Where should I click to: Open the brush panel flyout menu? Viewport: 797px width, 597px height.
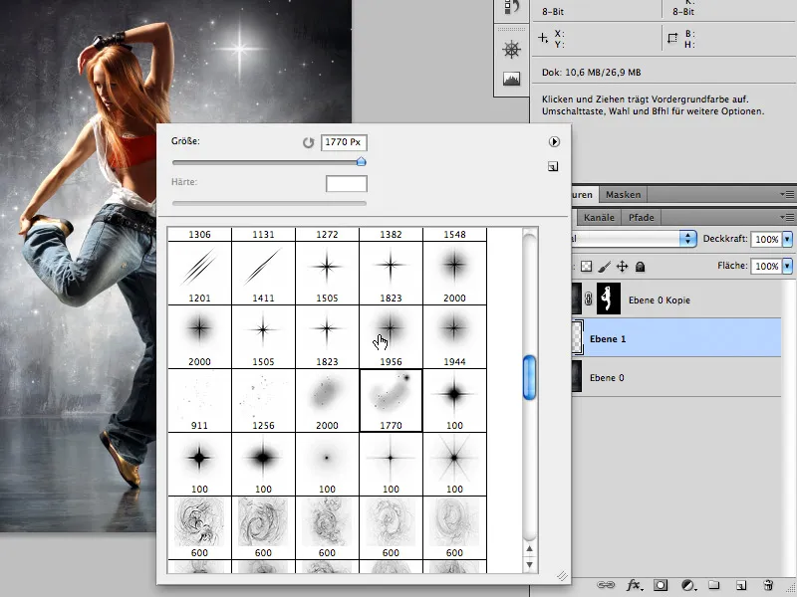click(x=553, y=139)
